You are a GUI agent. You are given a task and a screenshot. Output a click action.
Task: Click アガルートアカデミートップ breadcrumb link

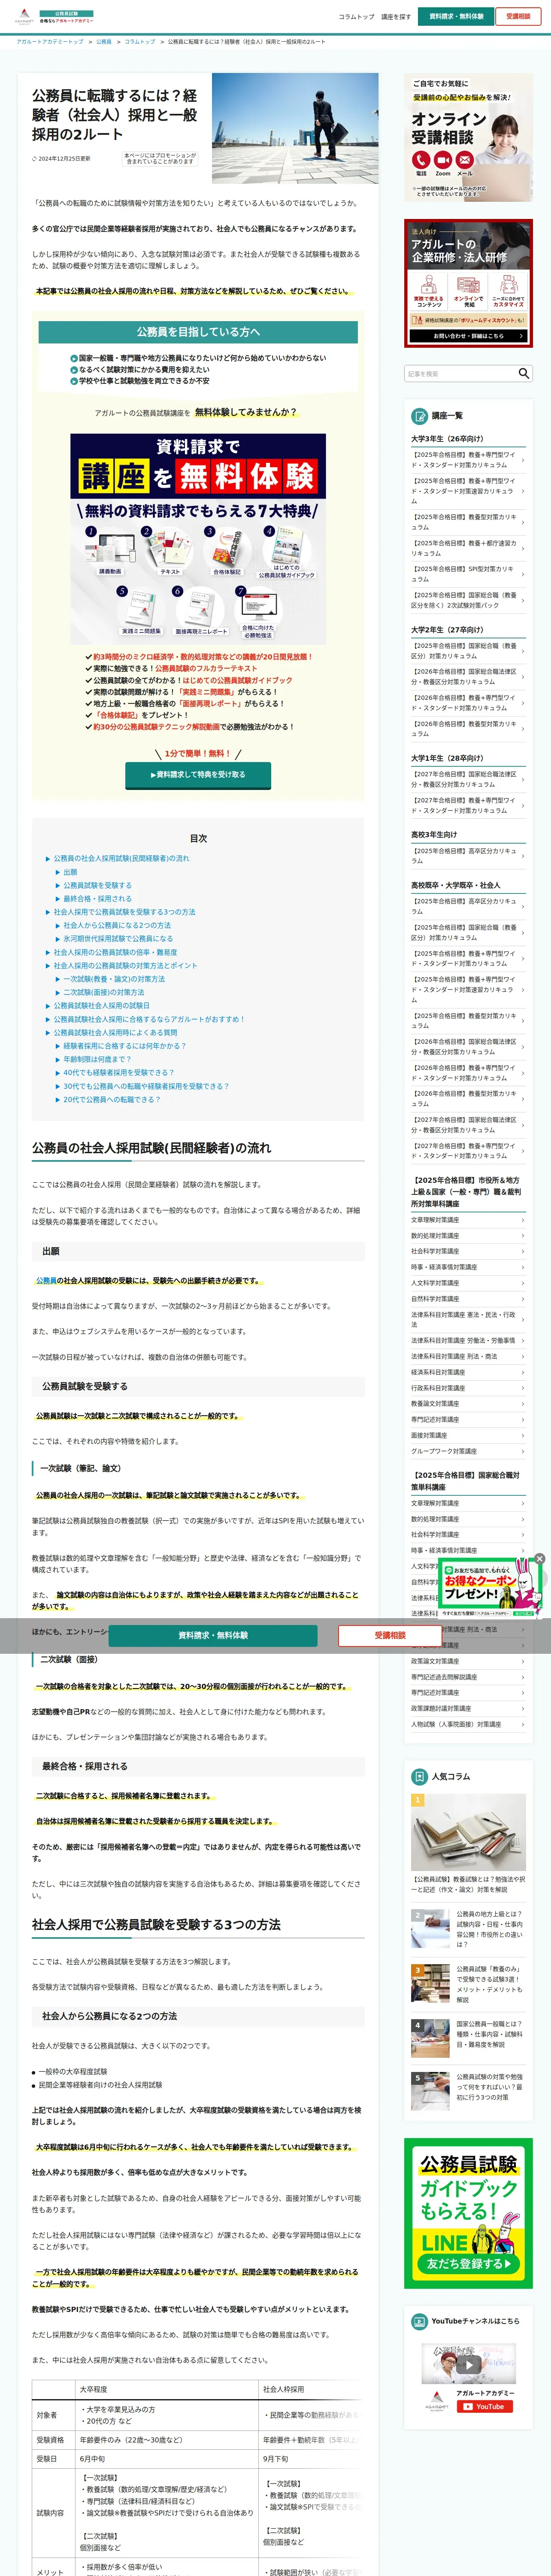(x=50, y=42)
